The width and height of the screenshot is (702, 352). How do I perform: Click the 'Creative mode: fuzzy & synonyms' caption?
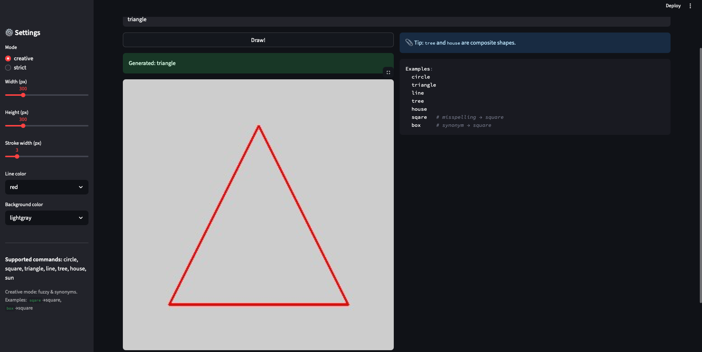pos(41,292)
